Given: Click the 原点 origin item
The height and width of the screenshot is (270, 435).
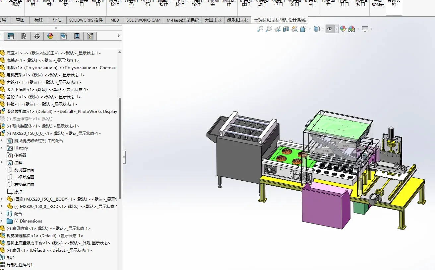Looking at the screenshot, I should pos(18,192).
